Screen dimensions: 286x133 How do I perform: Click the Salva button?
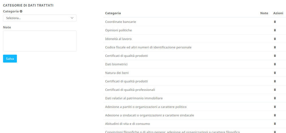pyautogui.click(x=10, y=59)
